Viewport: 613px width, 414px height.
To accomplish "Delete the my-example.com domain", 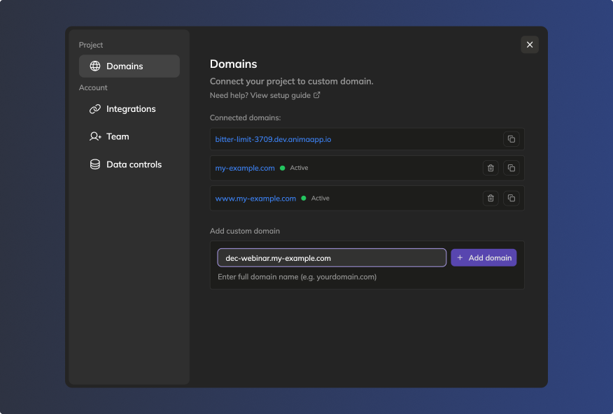I will pyautogui.click(x=491, y=168).
